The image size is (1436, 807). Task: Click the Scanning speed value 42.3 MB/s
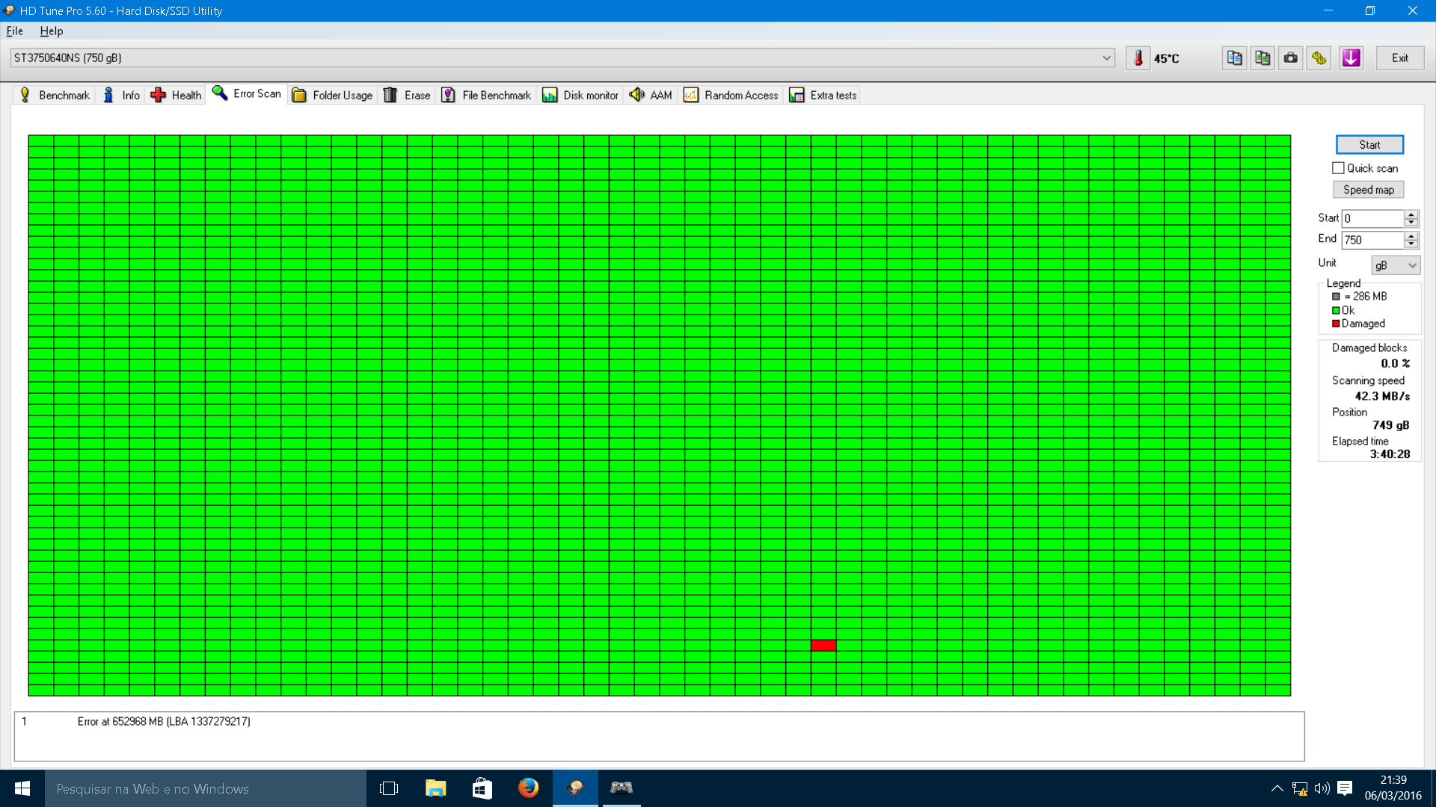tap(1382, 396)
